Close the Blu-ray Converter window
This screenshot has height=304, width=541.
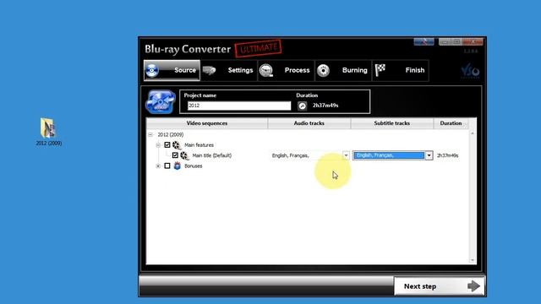tap(473, 41)
